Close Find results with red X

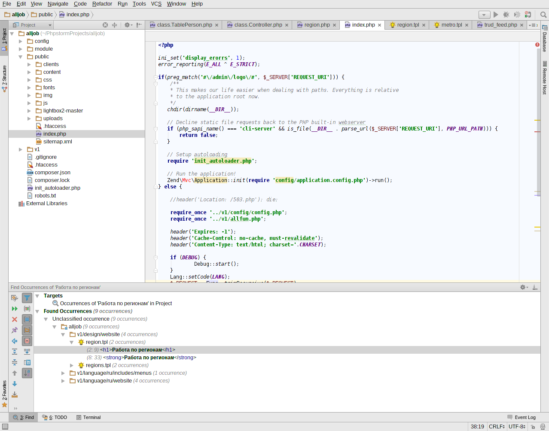pos(15,319)
